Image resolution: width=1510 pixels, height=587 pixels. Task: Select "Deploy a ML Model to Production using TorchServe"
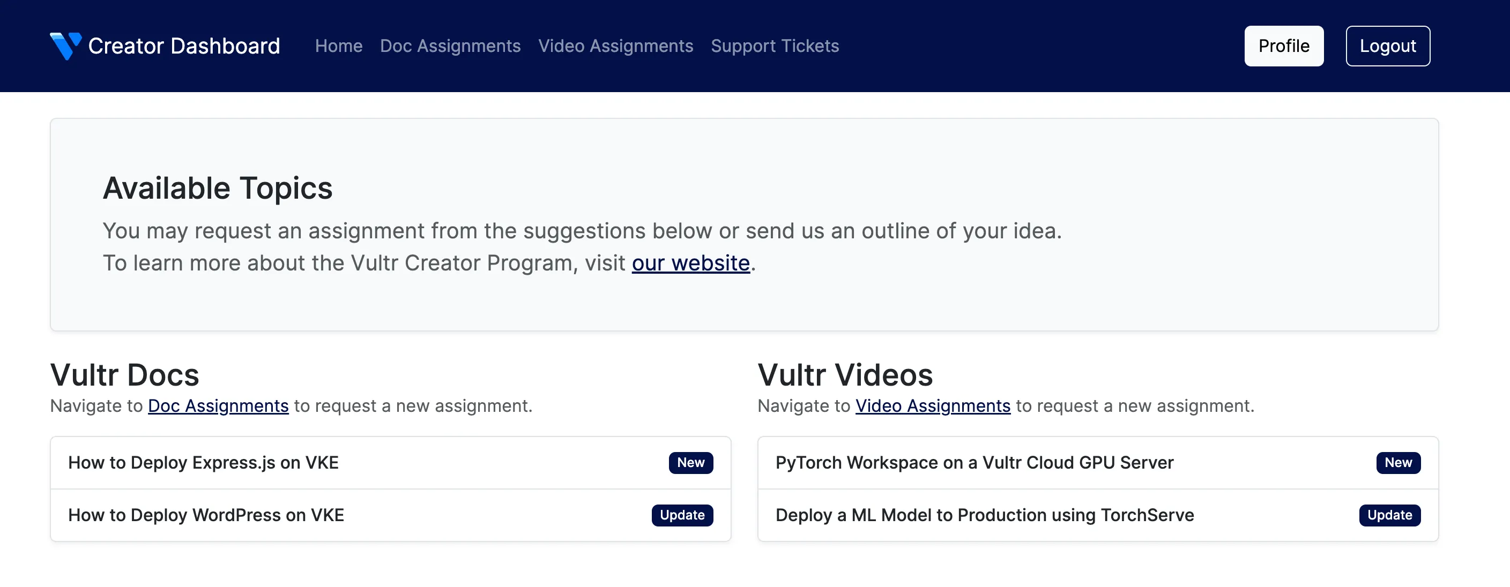(x=1098, y=515)
